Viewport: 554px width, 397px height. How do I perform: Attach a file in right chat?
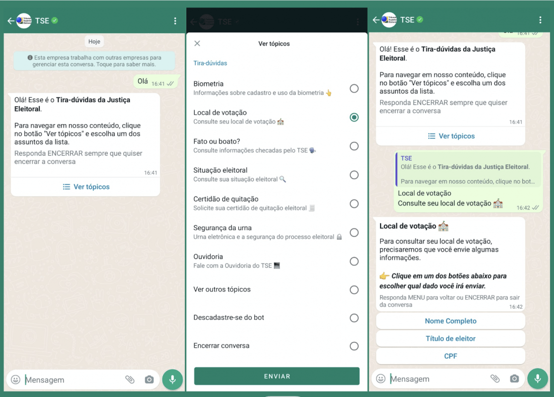495,379
